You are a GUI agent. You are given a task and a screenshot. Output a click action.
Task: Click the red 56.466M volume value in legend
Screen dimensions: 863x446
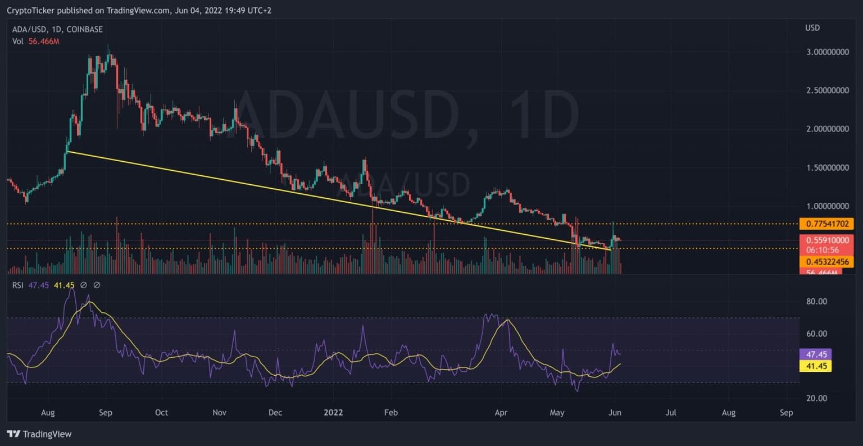point(44,41)
